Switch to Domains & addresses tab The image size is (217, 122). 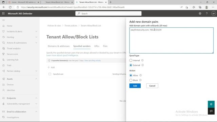59,46
